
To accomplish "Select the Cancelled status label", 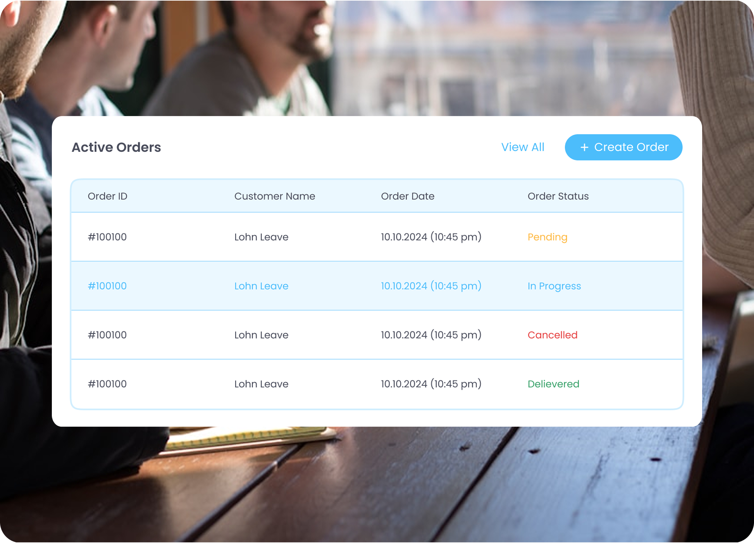I will click(x=552, y=335).
